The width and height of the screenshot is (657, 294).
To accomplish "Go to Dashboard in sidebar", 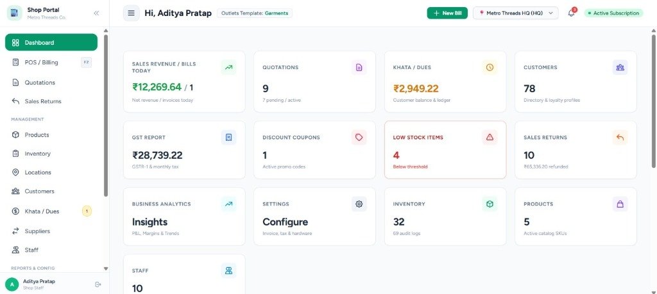I will click(51, 42).
